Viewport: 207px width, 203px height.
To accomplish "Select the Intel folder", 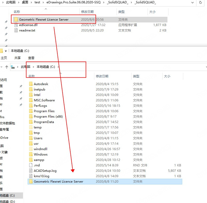I will [x=105, y=95].
